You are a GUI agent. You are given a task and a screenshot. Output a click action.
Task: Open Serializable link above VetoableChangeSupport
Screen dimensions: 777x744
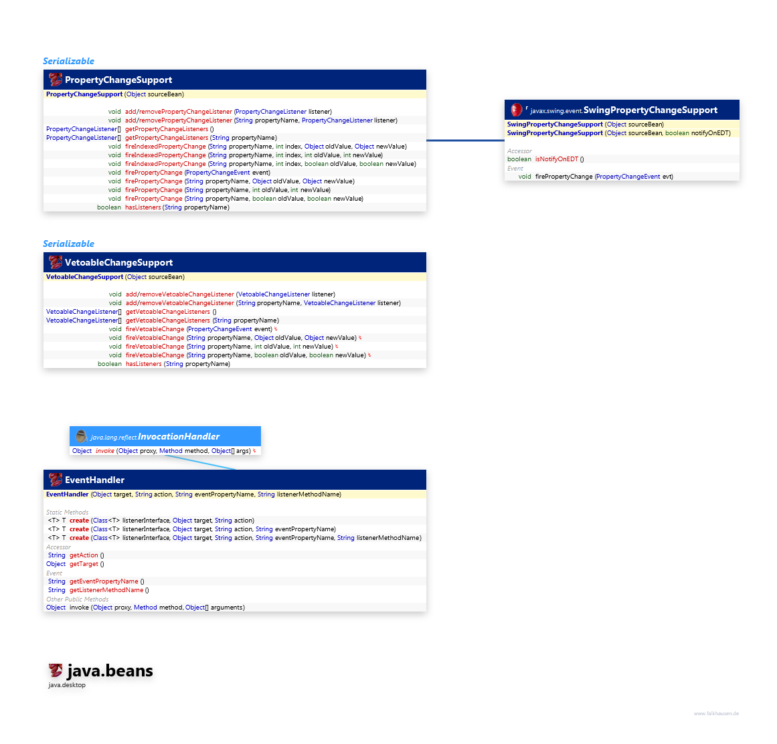tap(68, 244)
